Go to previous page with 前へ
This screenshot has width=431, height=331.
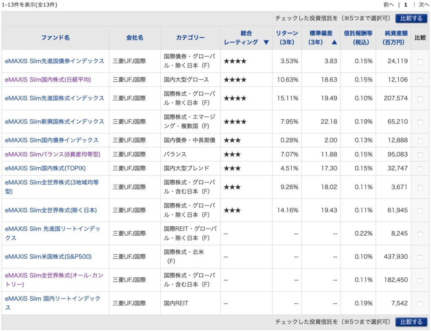tap(388, 5)
